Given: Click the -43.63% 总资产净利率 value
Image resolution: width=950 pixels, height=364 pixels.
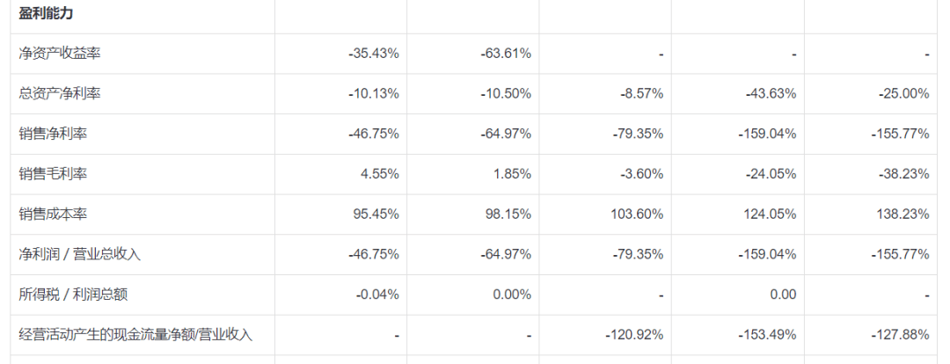Looking at the screenshot, I should click(770, 93).
